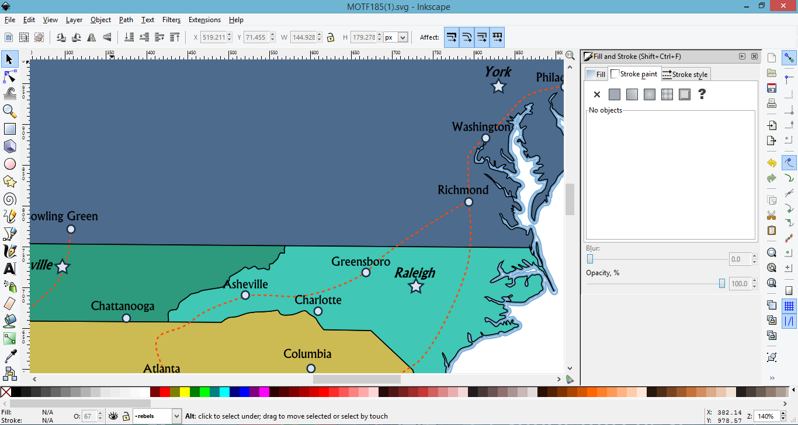Toggle enable snapping button
This screenshot has height=425, width=798.
coord(789,58)
